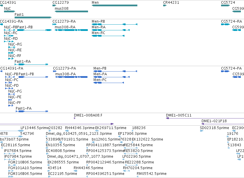Select the Men-RA transcript label
The width and height of the screenshot is (244, 178).
(99, 27)
